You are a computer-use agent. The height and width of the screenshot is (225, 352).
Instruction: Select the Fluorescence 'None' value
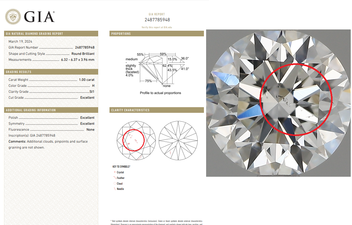[90, 129]
